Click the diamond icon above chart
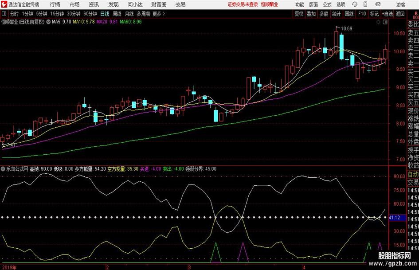The image size is (419, 270). 378,22
